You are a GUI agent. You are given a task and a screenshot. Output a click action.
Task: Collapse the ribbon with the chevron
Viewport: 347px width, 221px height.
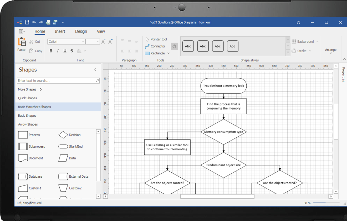pos(344,59)
